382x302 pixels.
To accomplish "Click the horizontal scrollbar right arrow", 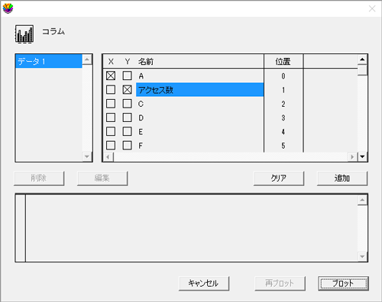I will point(352,157).
